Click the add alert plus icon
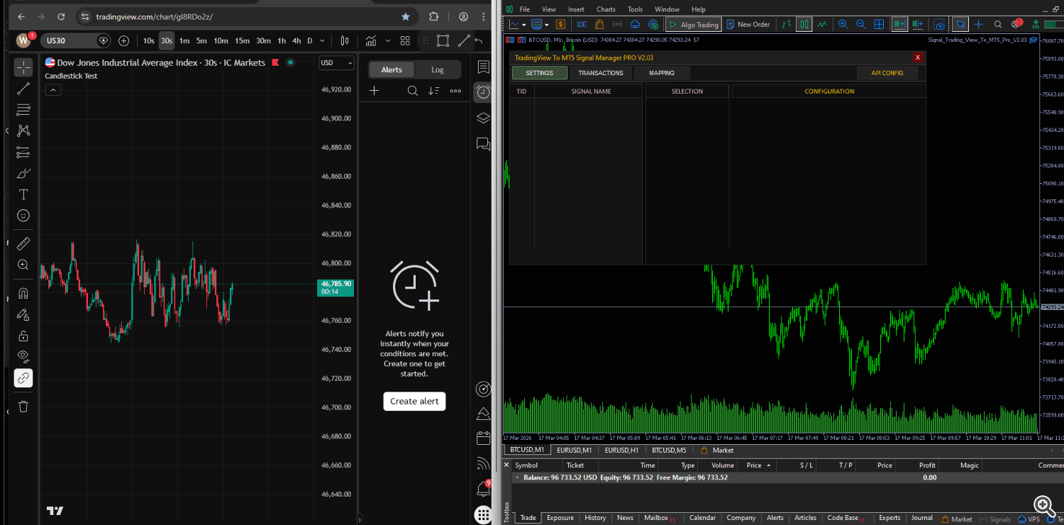1064x525 pixels. tap(375, 91)
